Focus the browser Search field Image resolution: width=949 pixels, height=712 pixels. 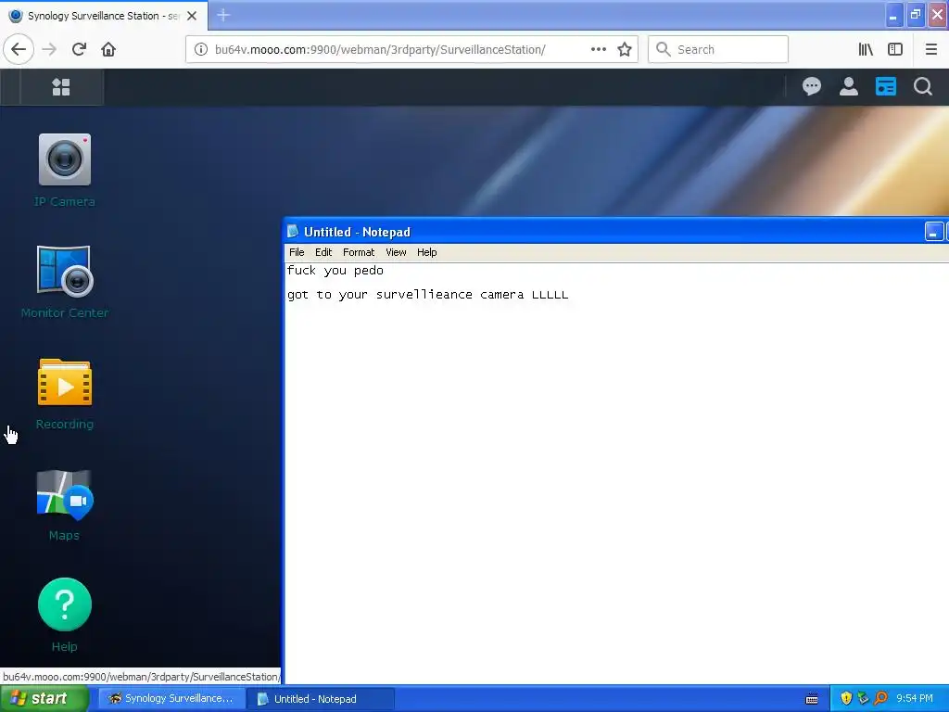tap(718, 50)
